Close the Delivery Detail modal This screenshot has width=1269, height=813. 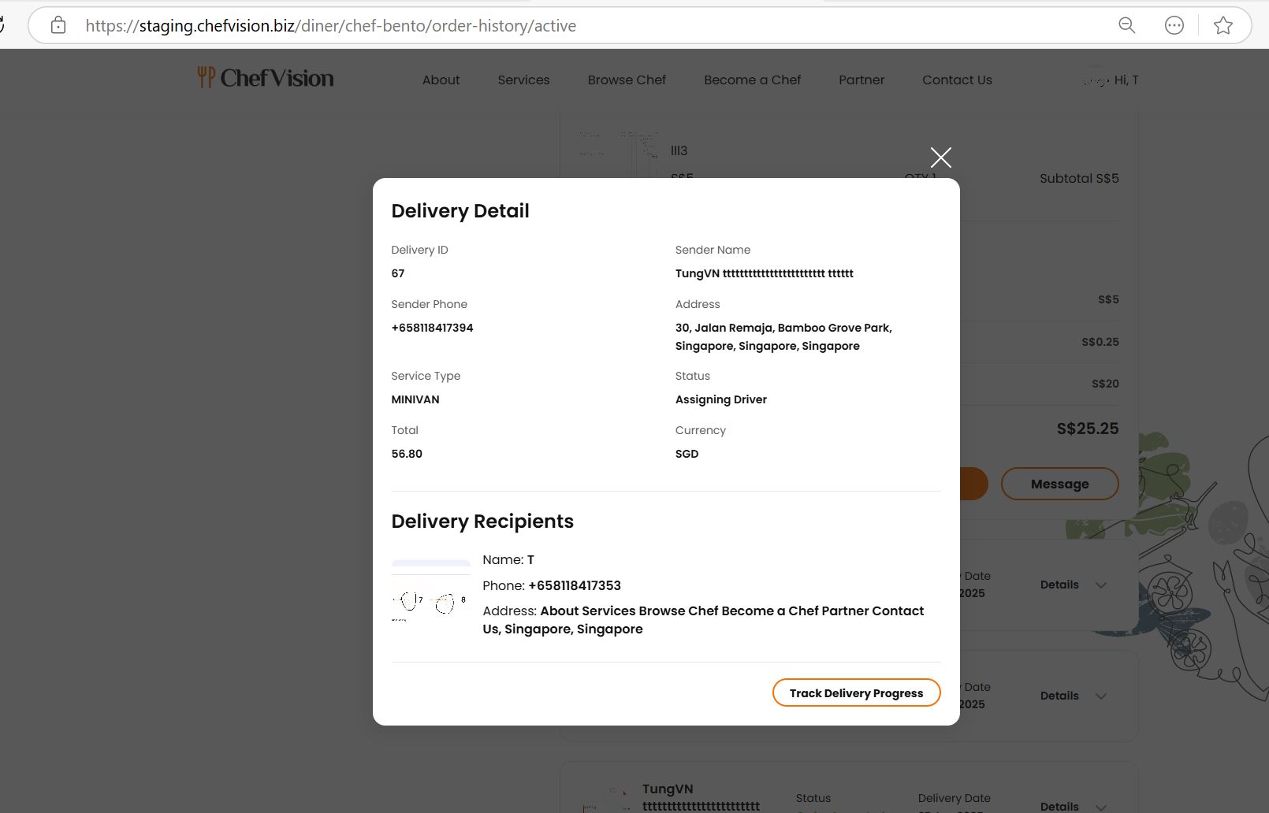[940, 158]
